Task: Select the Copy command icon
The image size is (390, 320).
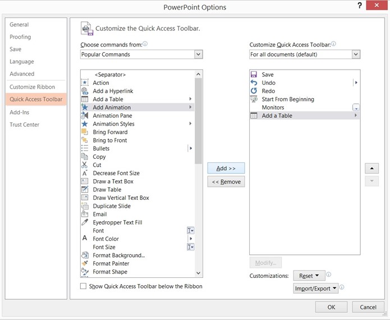Action: (85, 157)
